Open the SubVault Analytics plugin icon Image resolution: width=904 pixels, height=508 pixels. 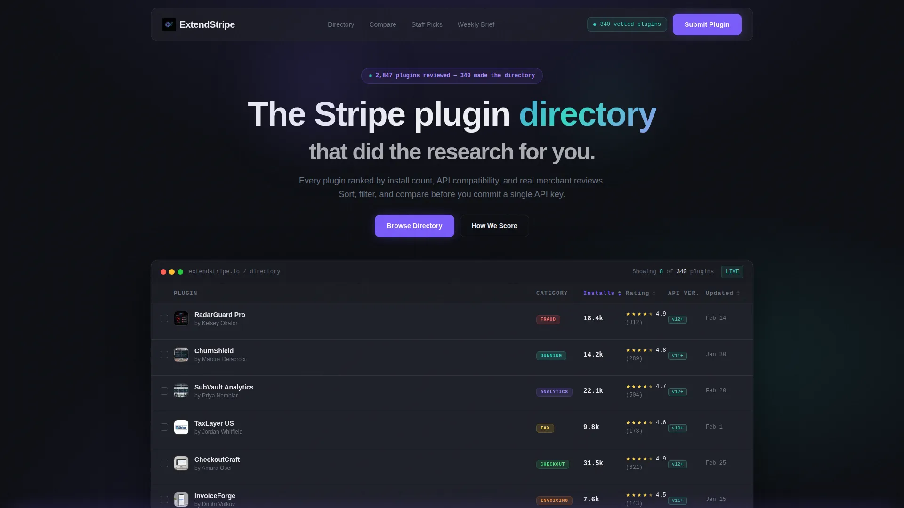point(181,391)
